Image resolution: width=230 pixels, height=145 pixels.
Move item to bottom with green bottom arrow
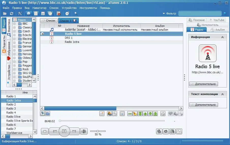click(x=155, y=114)
